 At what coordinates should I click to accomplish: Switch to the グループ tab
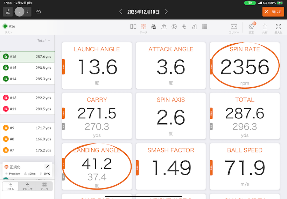point(27,186)
